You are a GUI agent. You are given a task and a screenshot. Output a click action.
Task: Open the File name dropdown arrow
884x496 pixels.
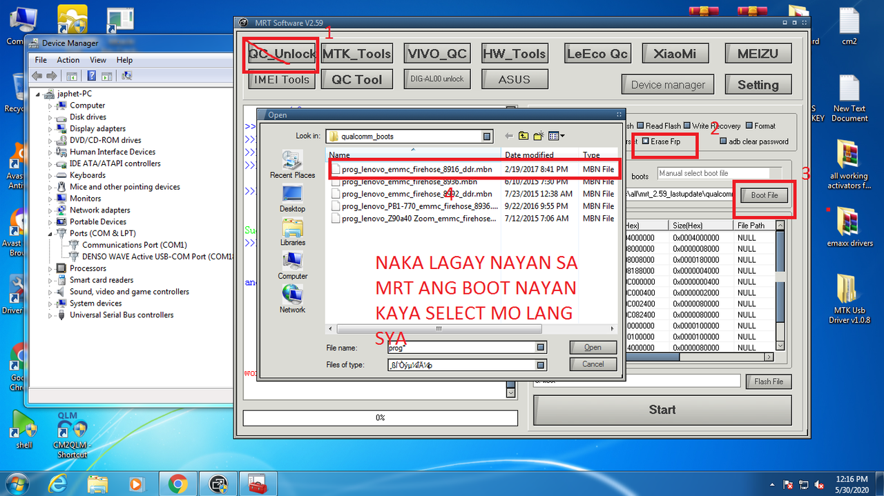pyautogui.click(x=541, y=347)
